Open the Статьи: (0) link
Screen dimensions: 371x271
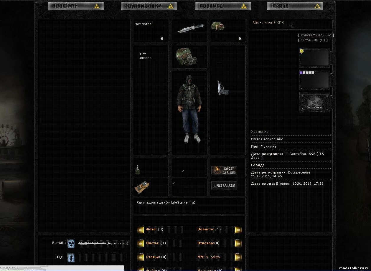[156, 257]
